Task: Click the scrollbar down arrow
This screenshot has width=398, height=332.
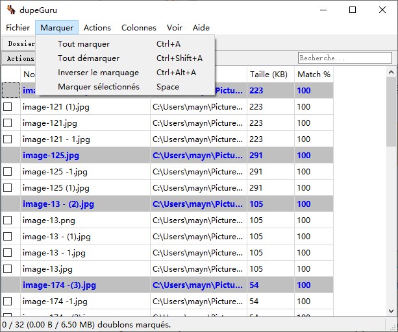Action: coord(391,311)
